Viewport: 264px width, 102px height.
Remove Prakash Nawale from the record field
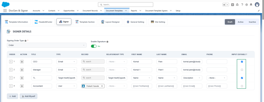click(x=102, y=86)
